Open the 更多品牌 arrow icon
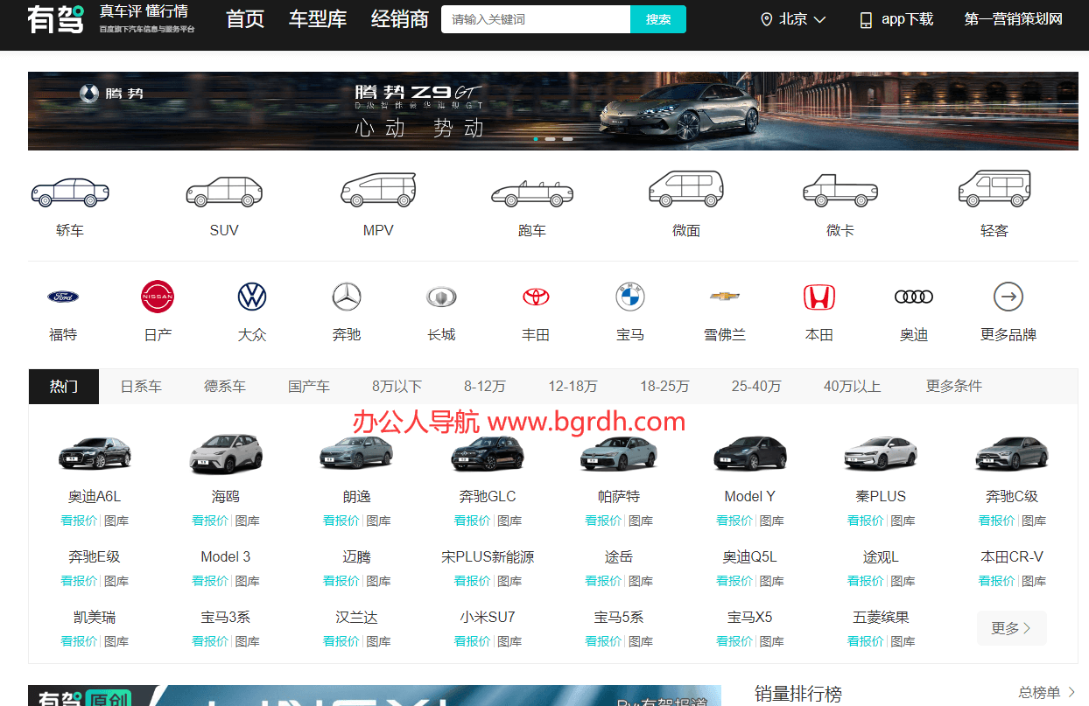The image size is (1089, 706). tap(1008, 297)
